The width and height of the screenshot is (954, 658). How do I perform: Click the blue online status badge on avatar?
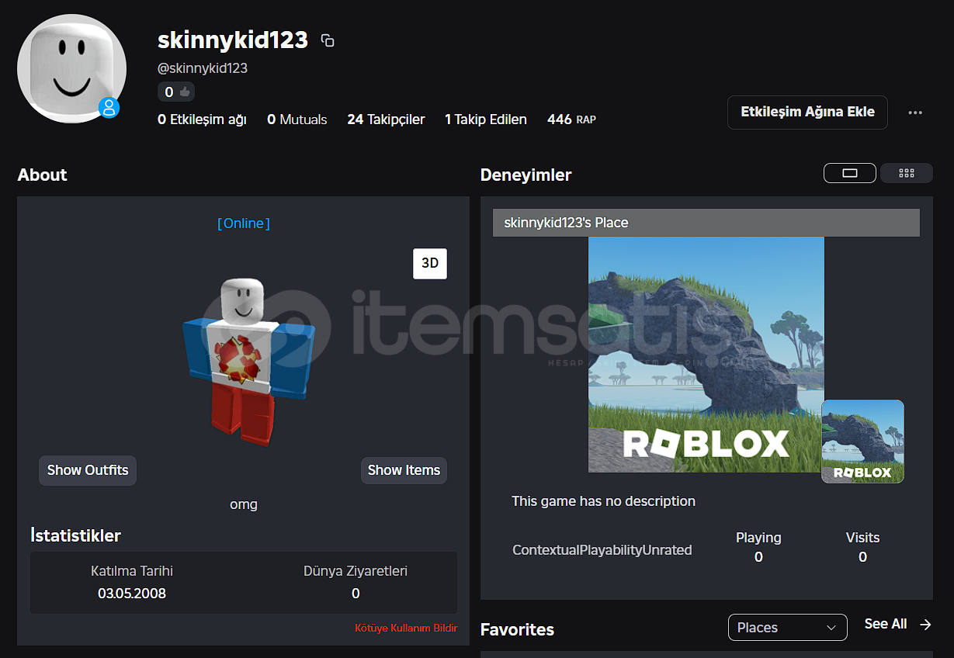coord(109,108)
